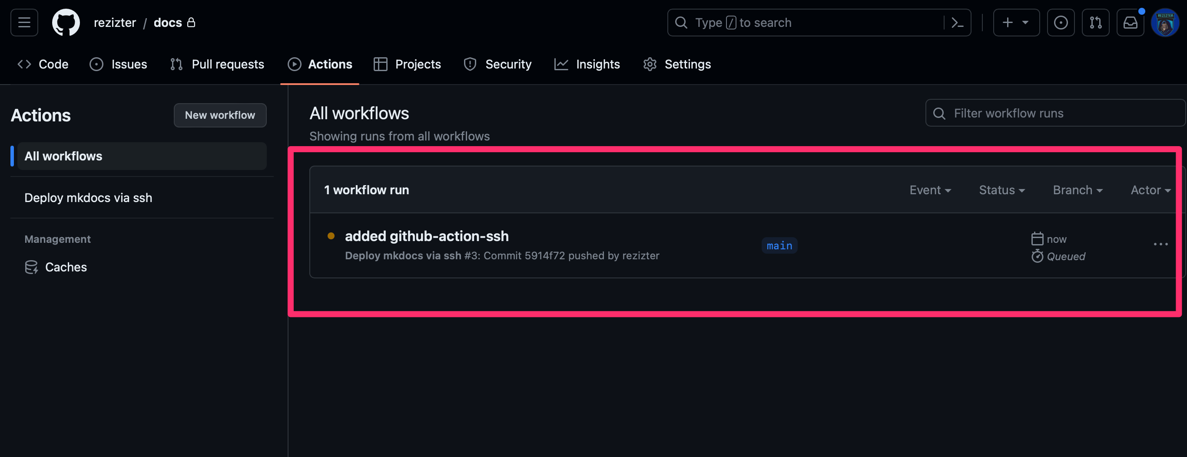Image resolution: width=1187 pixels, height=457 pixels.
Task: Switch to the Security tab
Action: (x=497, y=64)
